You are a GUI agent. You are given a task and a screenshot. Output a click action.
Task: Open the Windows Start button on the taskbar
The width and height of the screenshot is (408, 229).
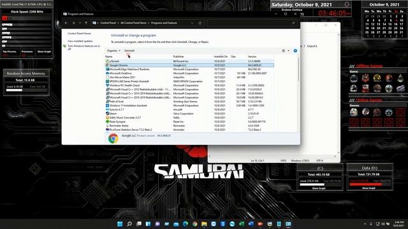[x=120, y=224]
